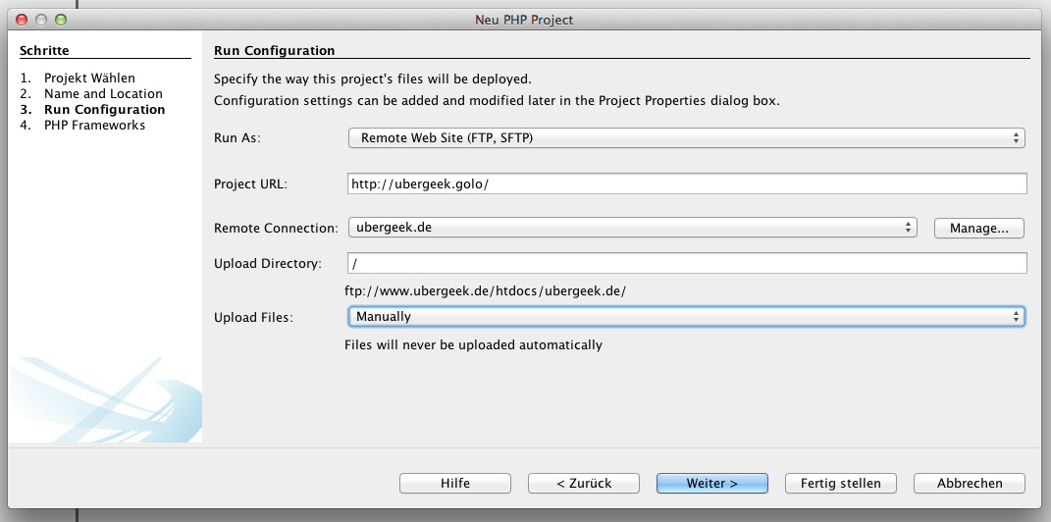The height and width of the screenshot is (522, 1051).
Task: Focus the Upload Directory field
Action: tap(687, 263)
